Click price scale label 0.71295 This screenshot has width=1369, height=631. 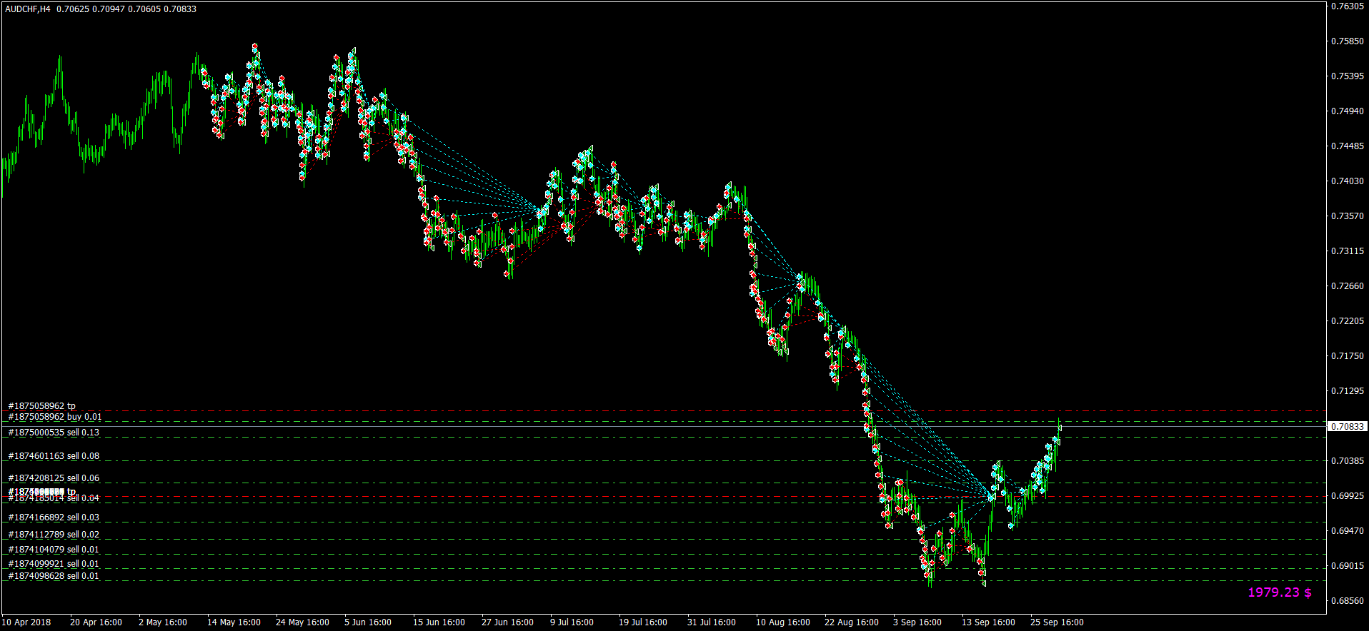coord(1348,391)
